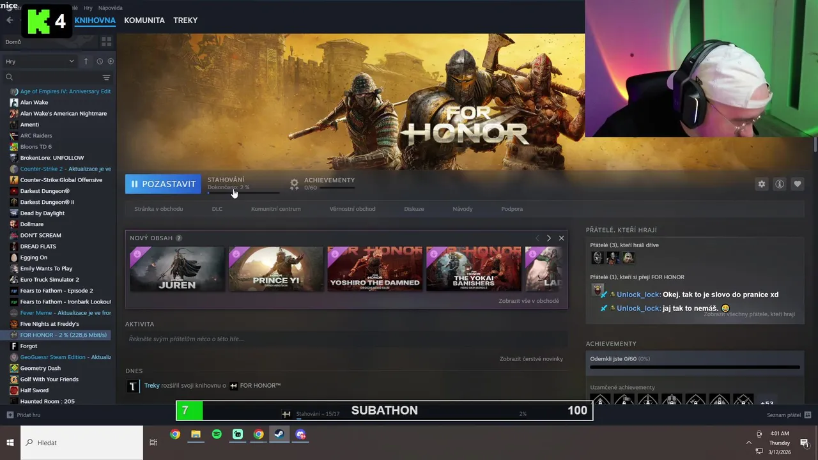Open game info icon

click(780, 184)
